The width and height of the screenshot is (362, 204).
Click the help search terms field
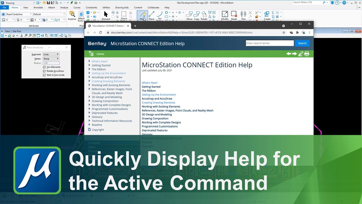pyautogui.click(x=270, y=43)
